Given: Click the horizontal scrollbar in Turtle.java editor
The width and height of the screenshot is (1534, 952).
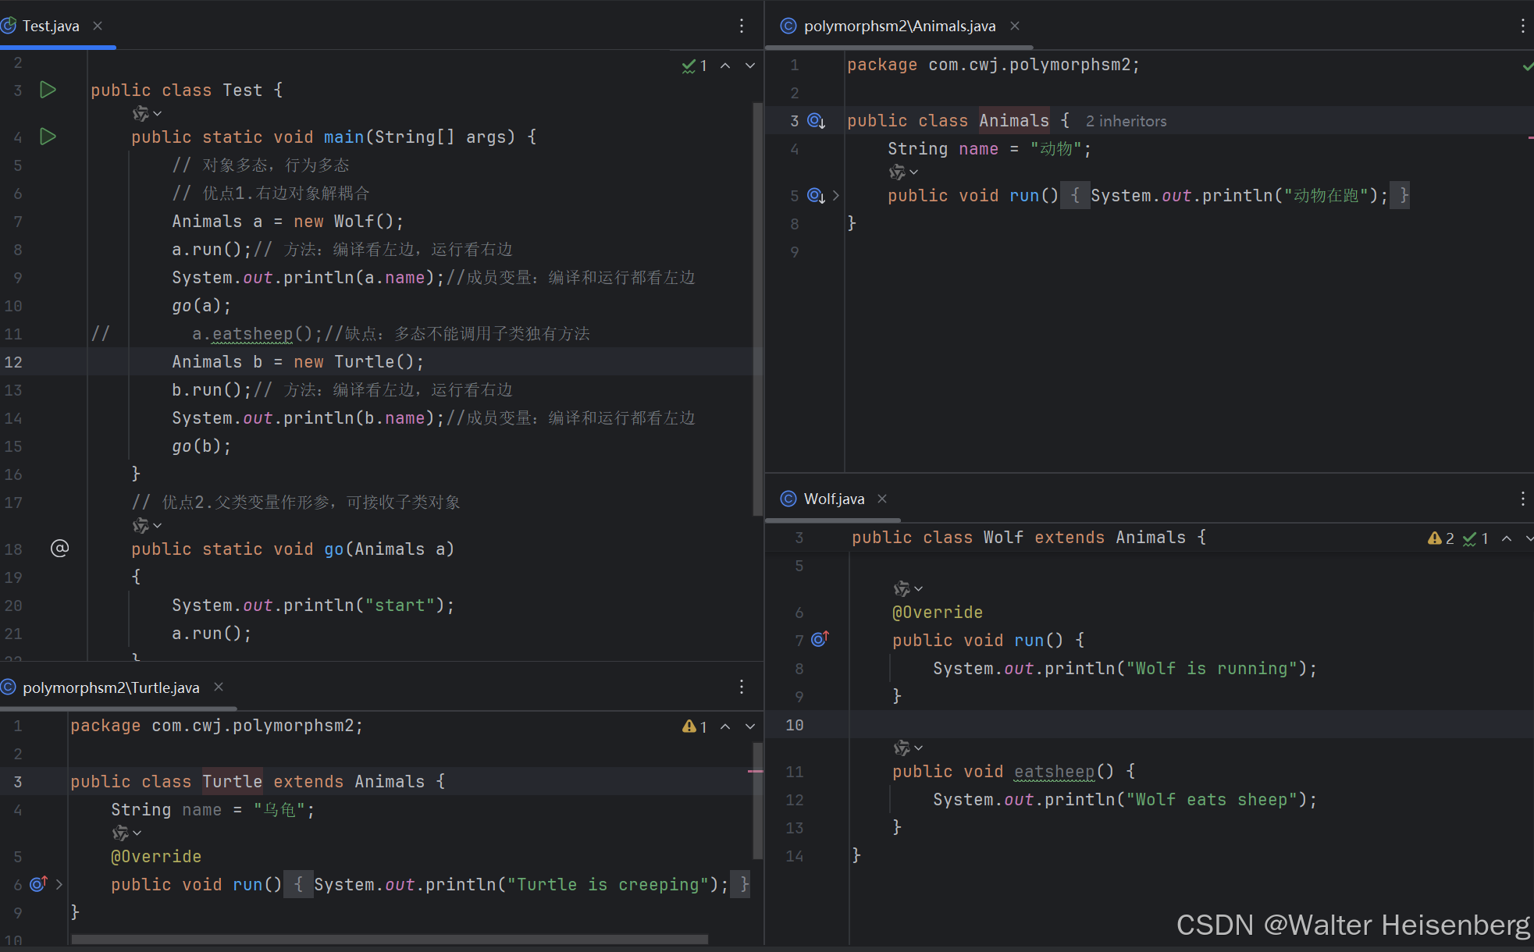Looking at the screenshot, I should (x=390, y=940).
